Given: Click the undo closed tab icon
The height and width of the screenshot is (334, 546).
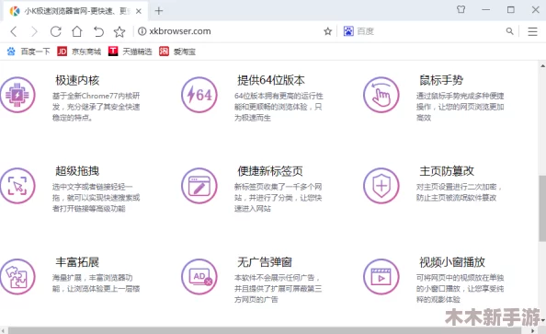Looking at the screenshot, I should coord(98,31).
